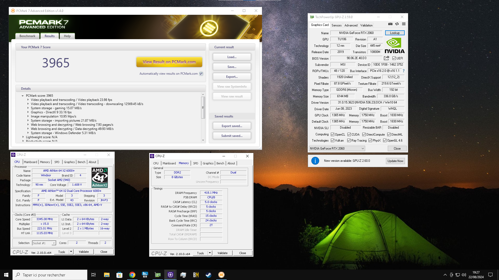Expand Graphics - DirectX 9 33.16 fps item
This screenshot has height=280, width=499.
coord(28,112)
